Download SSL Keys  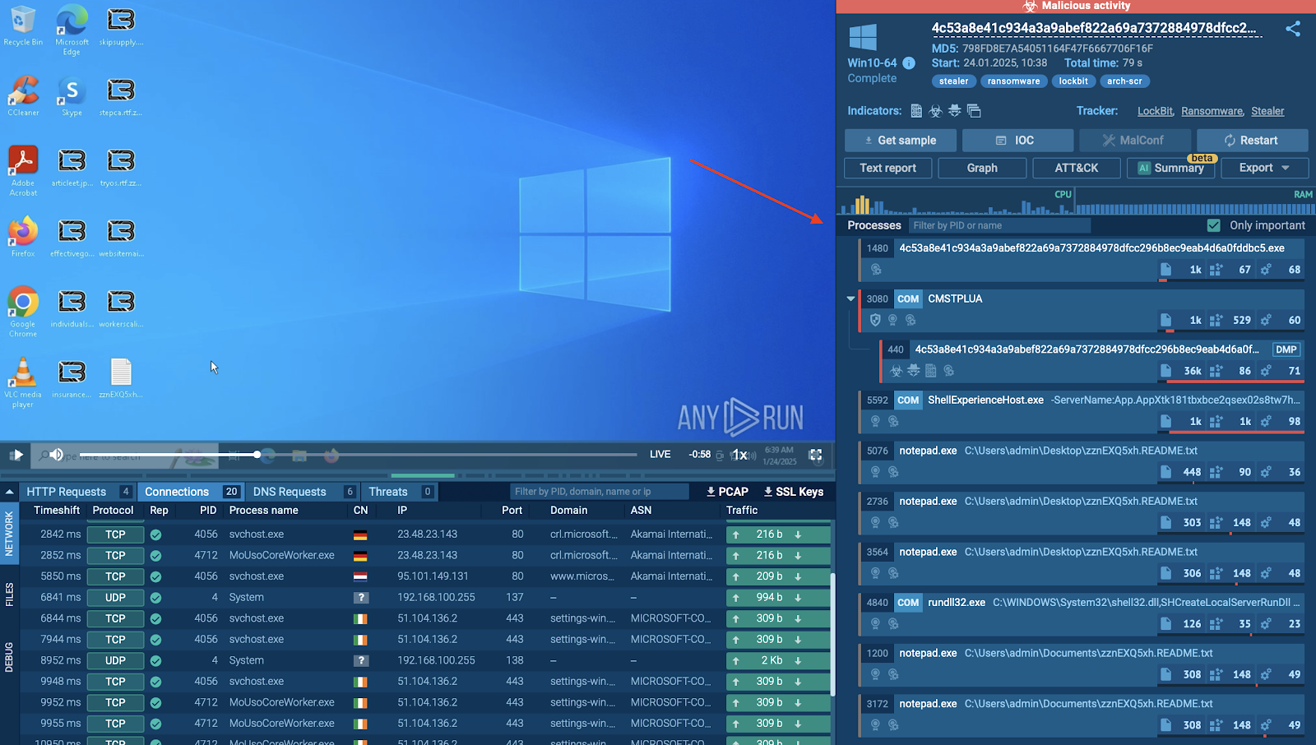pos(794,492)
